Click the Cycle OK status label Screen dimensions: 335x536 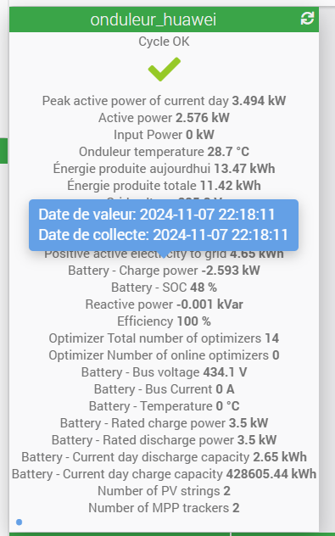coord(164,42)
